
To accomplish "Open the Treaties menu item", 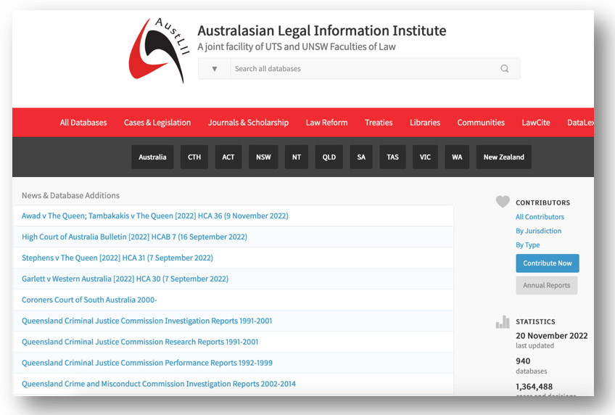I will coord(379,123).
